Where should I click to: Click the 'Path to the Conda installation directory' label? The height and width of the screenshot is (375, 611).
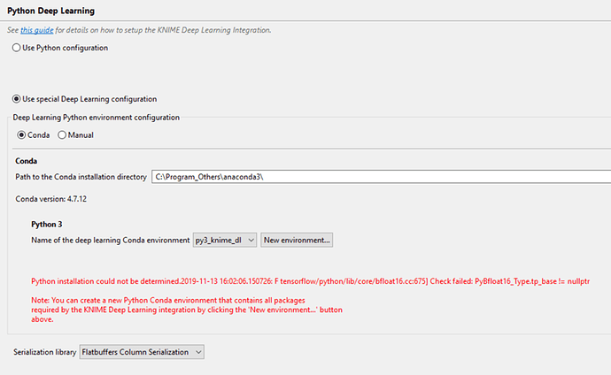81,177
